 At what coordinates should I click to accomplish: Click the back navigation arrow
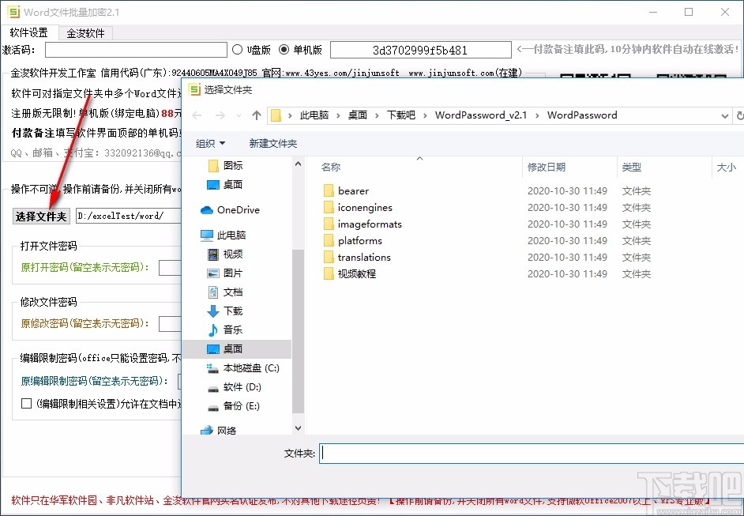coord(197,115)
